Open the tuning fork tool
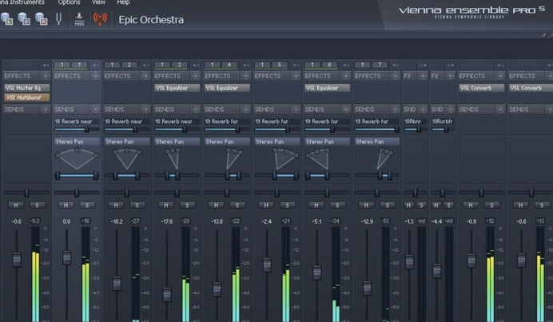Screen dimensions: 553x322 coord(59,18)
